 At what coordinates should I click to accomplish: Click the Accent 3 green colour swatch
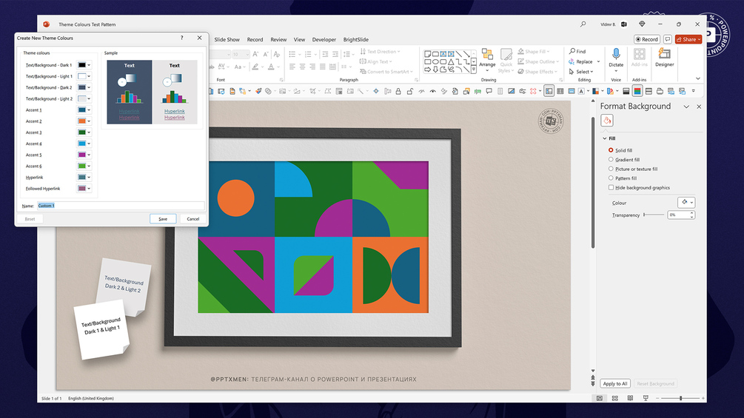click(x=81, y=132)
